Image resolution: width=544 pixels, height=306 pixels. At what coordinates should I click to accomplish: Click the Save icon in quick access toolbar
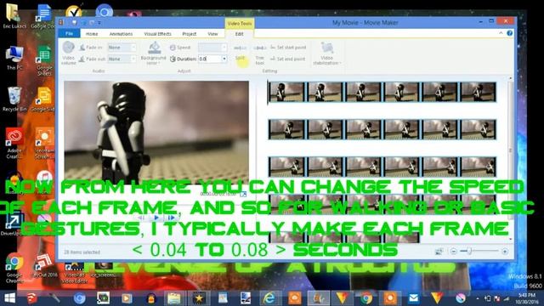(74, 23)
